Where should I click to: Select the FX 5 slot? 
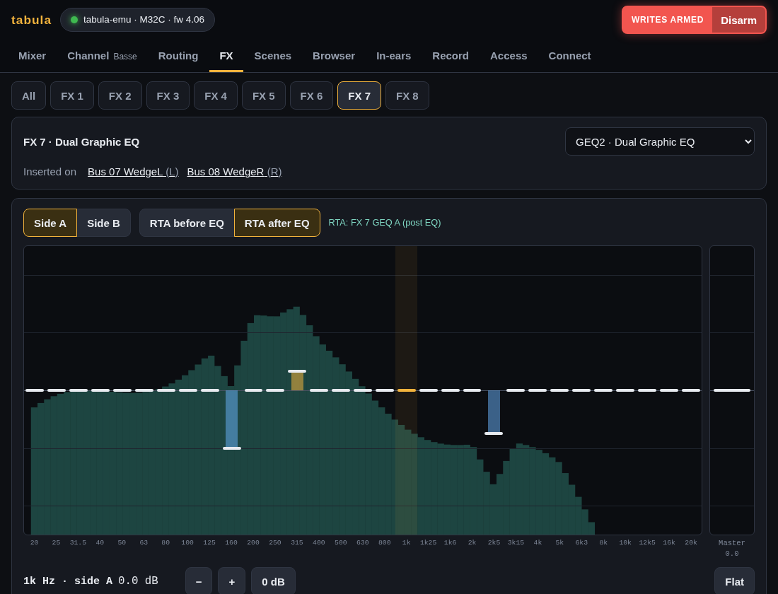click(264, 95)
